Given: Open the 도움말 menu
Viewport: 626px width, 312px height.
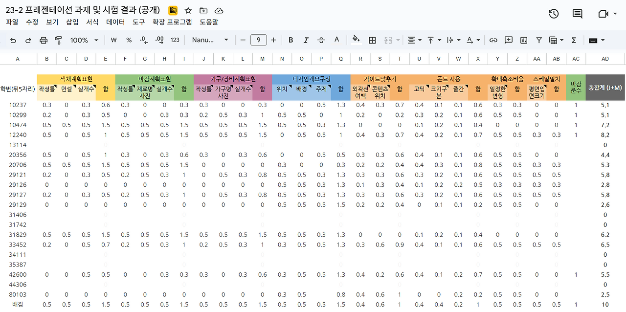Looking at the screenshot, I should coord(209,22).
